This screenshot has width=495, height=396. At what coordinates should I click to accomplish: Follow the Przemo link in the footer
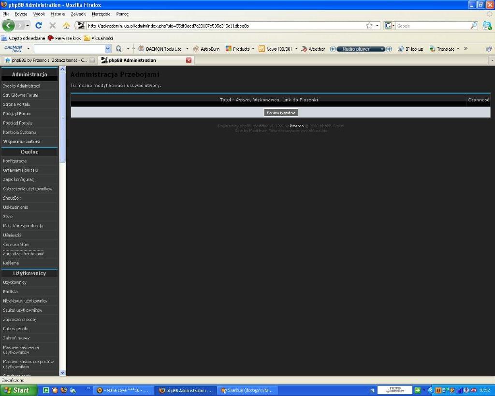tap(297, 126)
